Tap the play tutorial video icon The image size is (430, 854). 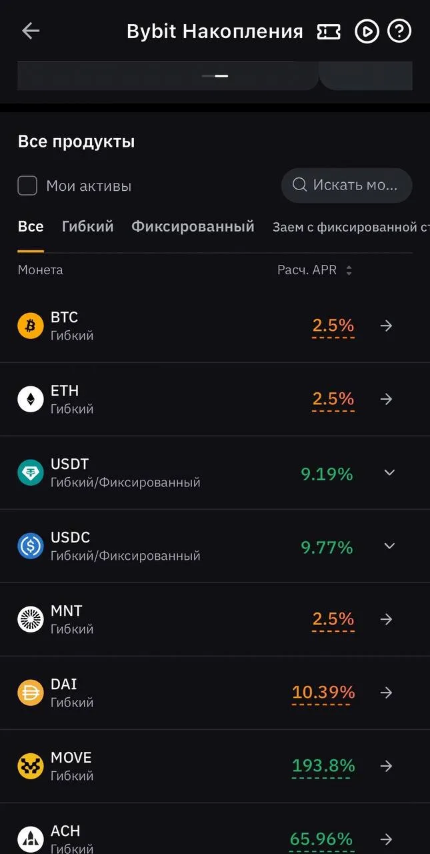(x=367, y=31)
